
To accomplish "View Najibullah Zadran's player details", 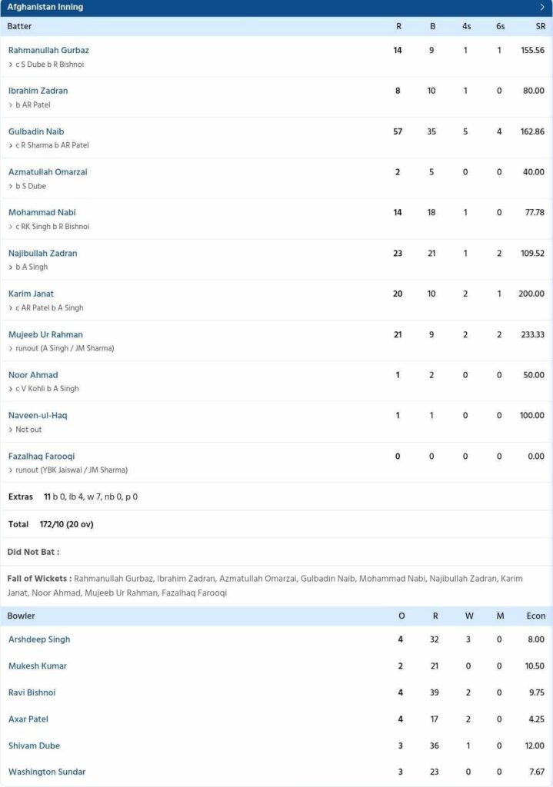I will pos(42,253).
